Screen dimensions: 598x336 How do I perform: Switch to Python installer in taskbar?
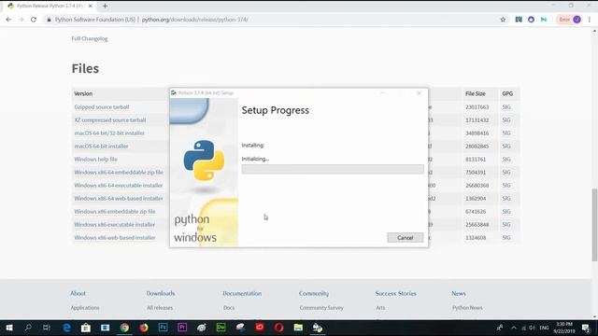(318, 328)
